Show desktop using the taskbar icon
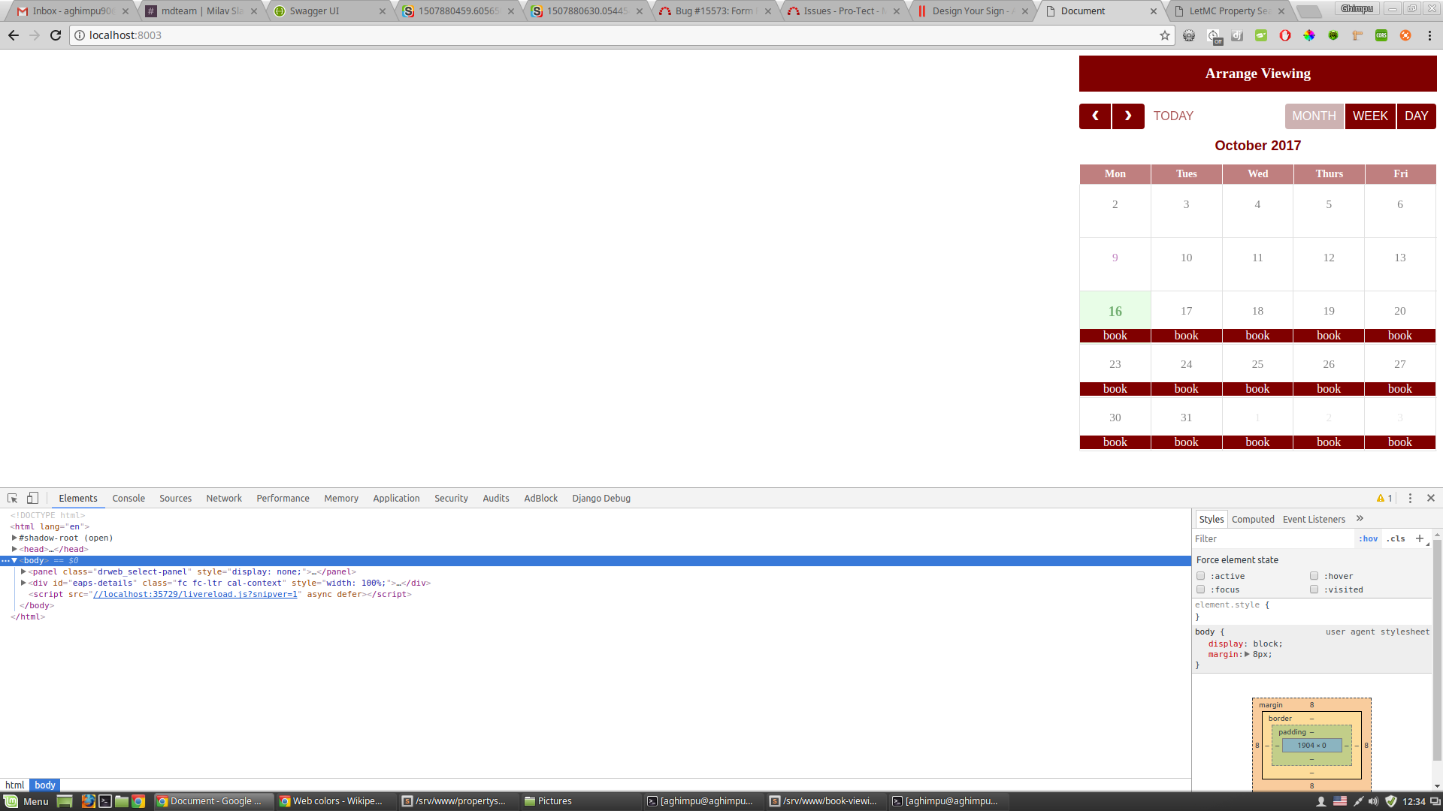This screenshot has width=1443, height=811. (x=65, y=801)
